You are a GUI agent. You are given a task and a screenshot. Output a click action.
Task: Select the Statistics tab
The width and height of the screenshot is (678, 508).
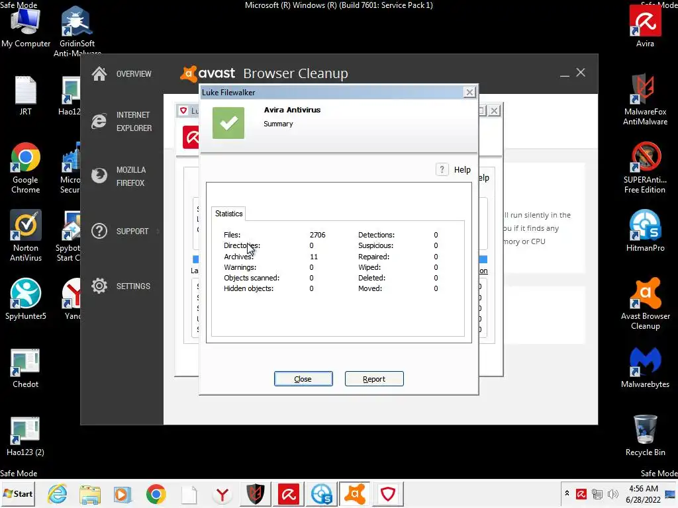(228, 214)
